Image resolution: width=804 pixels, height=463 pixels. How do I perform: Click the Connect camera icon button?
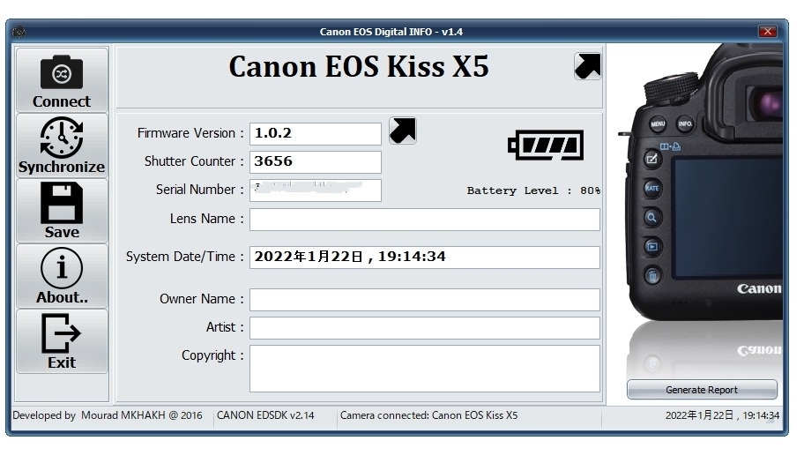pyautogui.click(x=62, y=80)
